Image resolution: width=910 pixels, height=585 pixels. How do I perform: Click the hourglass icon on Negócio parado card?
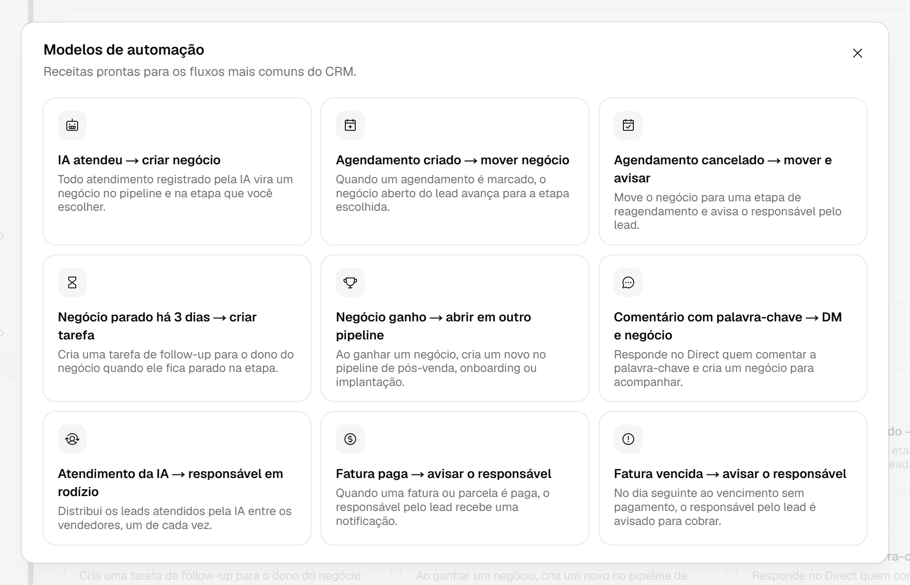coord(72,283)
